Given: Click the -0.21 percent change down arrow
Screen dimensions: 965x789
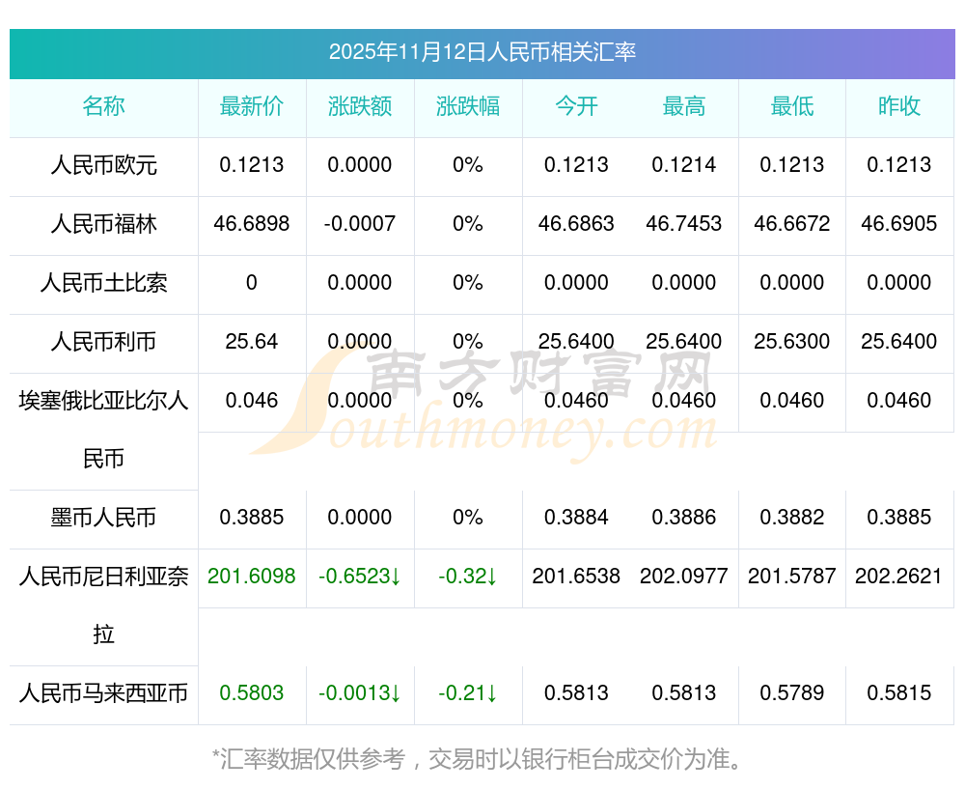Looking at the screenshot, I should [468, 692].
